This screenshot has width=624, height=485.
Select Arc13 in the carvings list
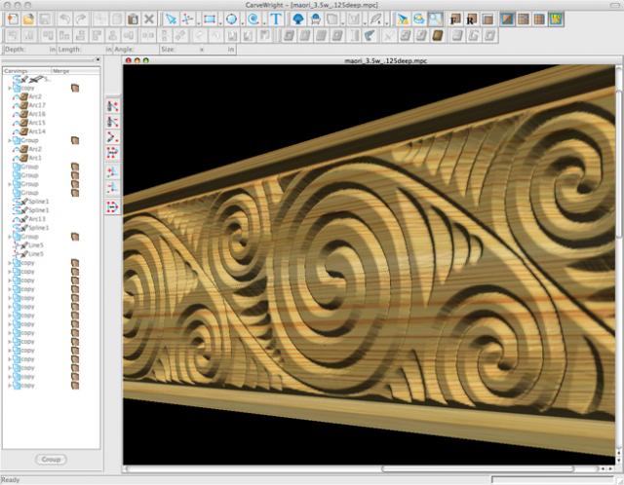[36, 219]
